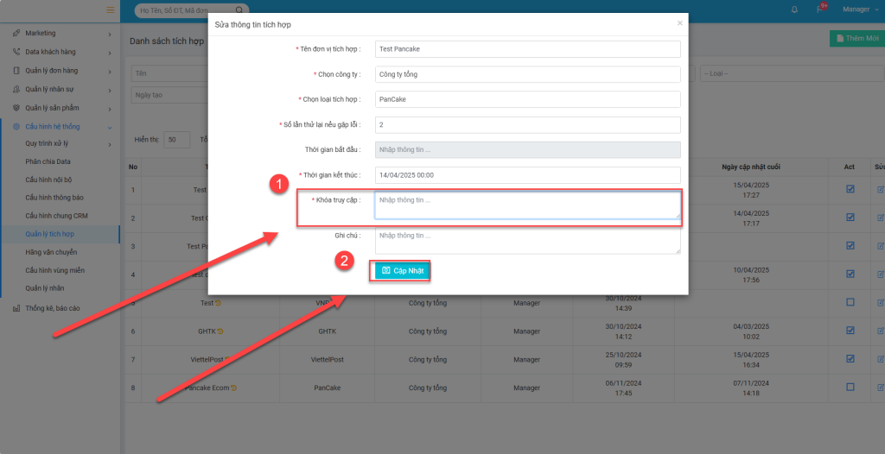The height and width of the screenshot is (454, 885).
Task: Click the Khóa truy cập text field
Action: [527, 205]
